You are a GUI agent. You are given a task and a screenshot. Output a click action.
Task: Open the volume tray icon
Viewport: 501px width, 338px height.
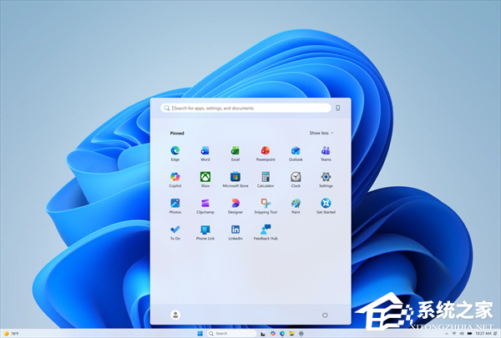pos(462,334)
